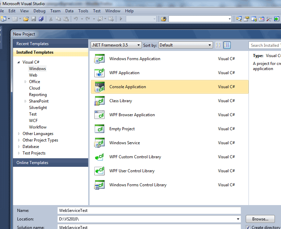Screen dimensions: 281x229
Task: Open the Sort by Default dropdown
Action: coord(186,45)
